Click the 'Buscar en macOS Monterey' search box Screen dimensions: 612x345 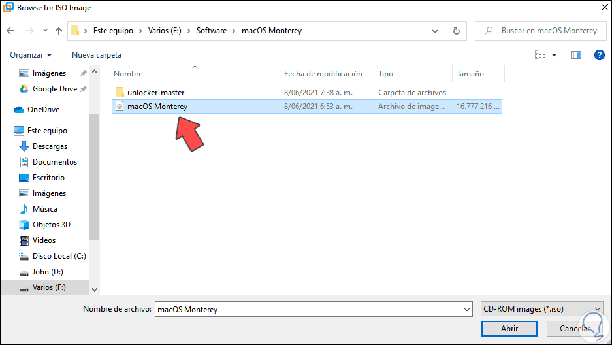(541, 31)
